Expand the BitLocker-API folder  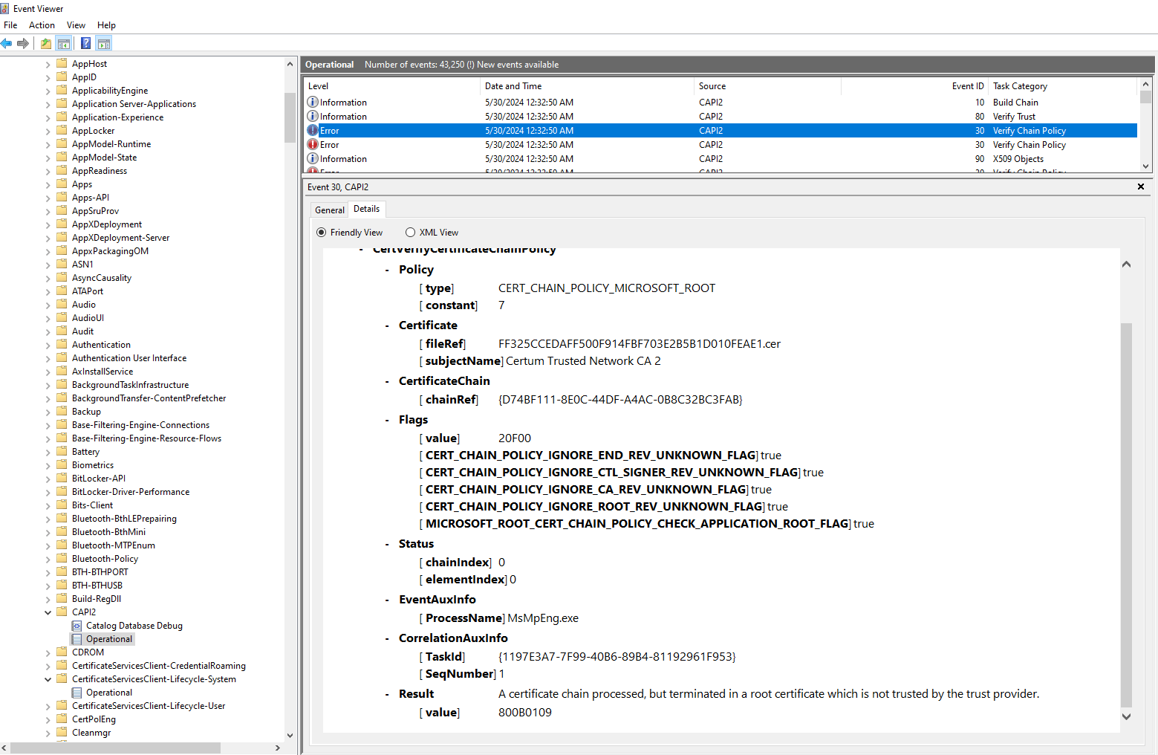48,479
